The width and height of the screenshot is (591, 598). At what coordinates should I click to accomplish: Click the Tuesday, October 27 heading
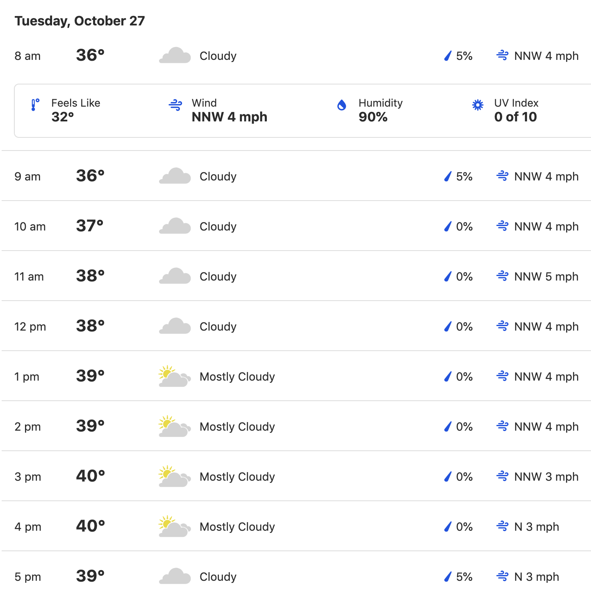(80, 21)
